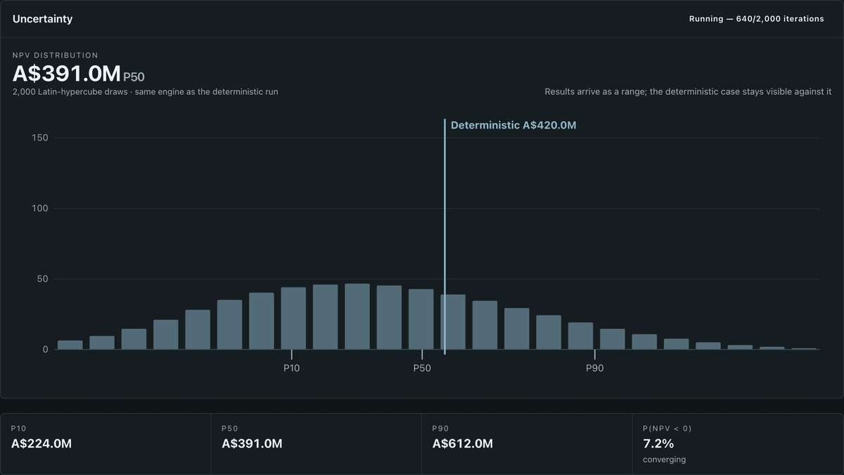Click the A$391.0M headline value
The image size is (844, 475).
(x=67, y=74)
